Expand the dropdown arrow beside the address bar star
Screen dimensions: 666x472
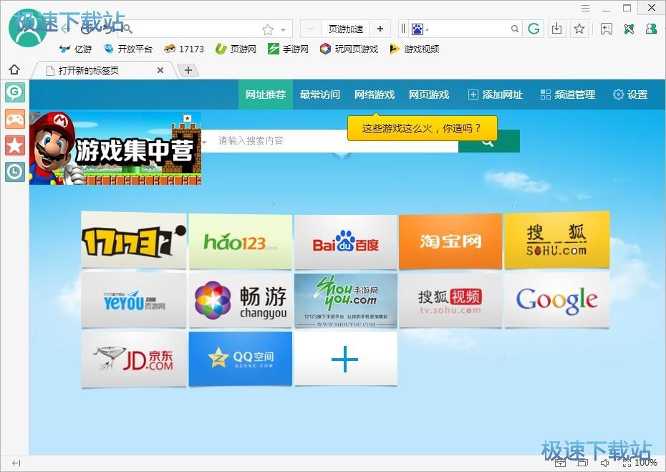(x=284, y=30)
